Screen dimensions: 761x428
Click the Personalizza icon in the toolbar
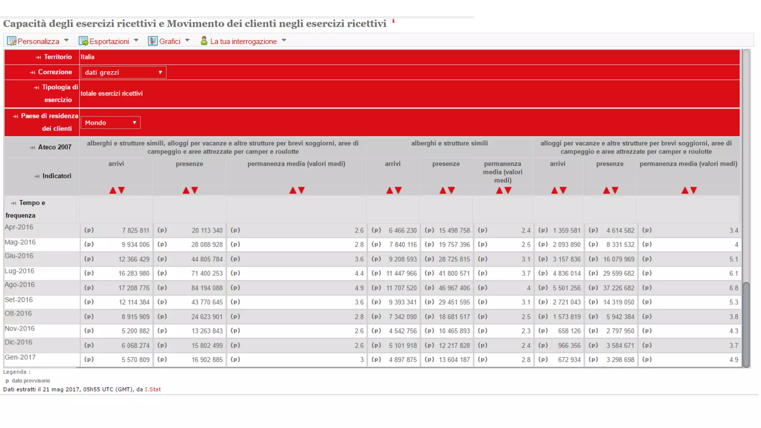[x=12, y=41]
